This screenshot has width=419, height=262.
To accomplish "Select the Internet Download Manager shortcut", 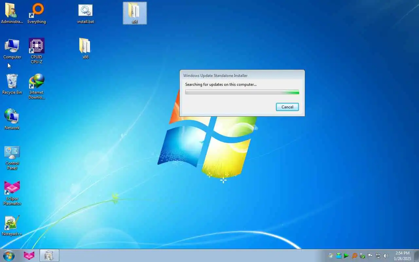I will coord(37,86).
